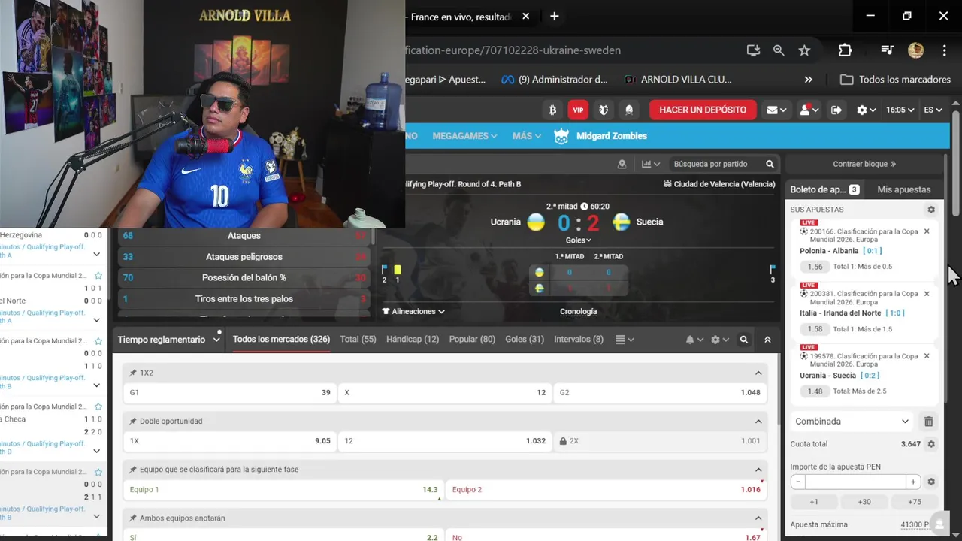Select the Todos los mercados (326) tab
962x541 pixels.
point(281,340)
